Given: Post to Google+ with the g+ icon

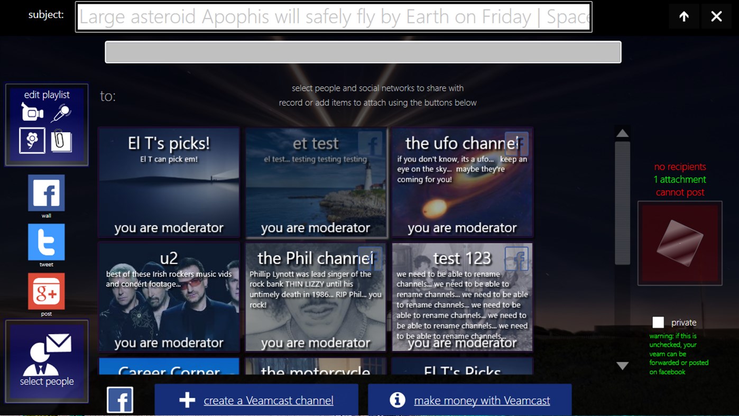Looking at the screenshot, I should (46, 291).
